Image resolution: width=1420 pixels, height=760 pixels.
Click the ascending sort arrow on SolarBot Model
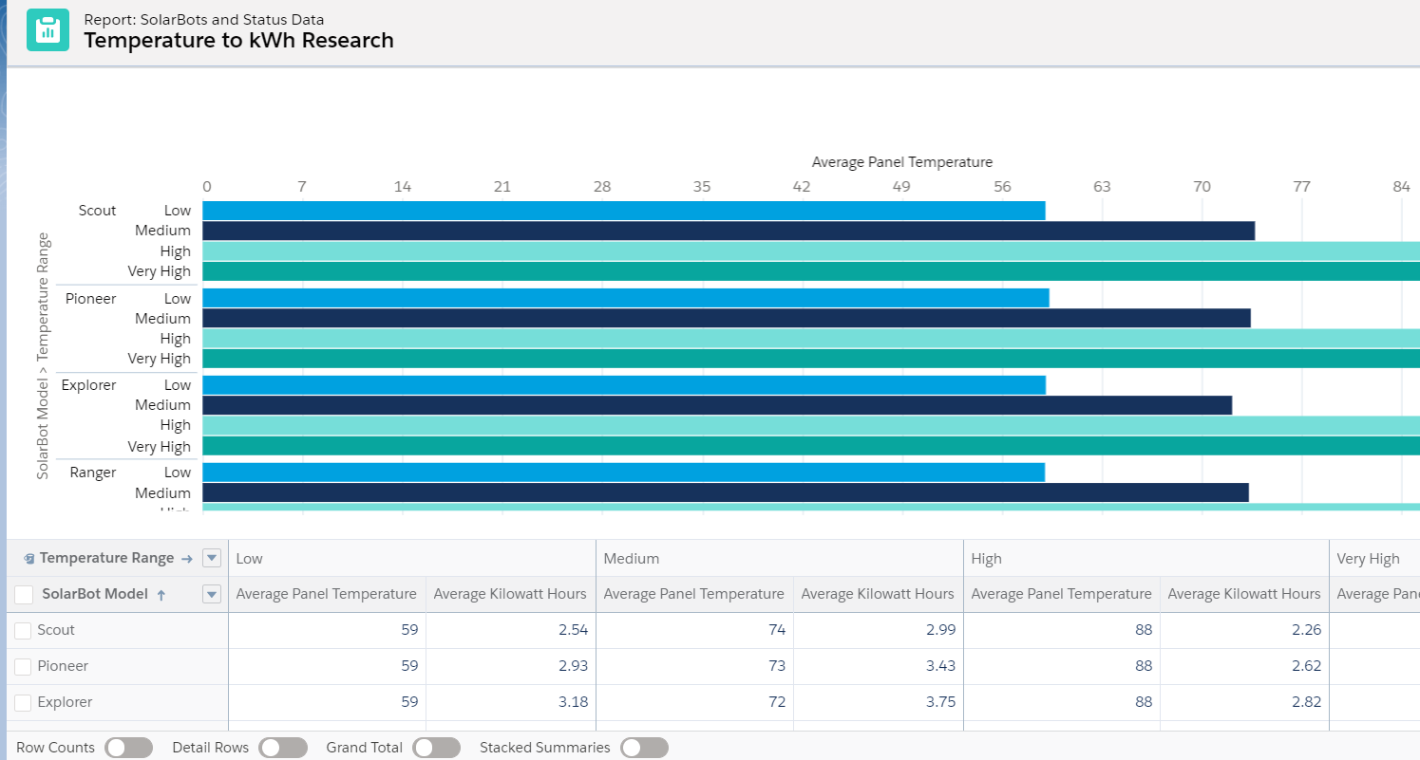click(x=161, y=595)
